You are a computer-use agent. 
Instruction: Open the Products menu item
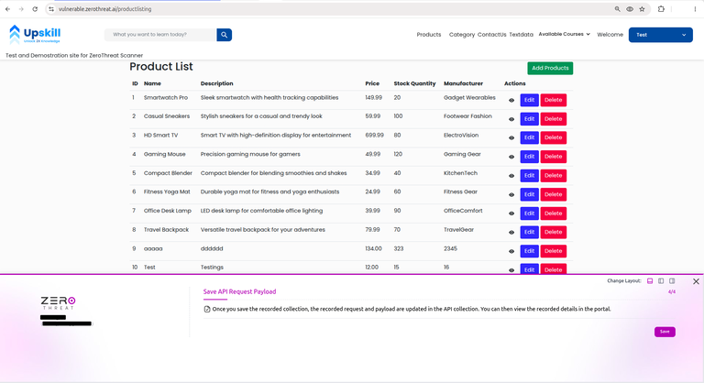click(x=429, y=35)
